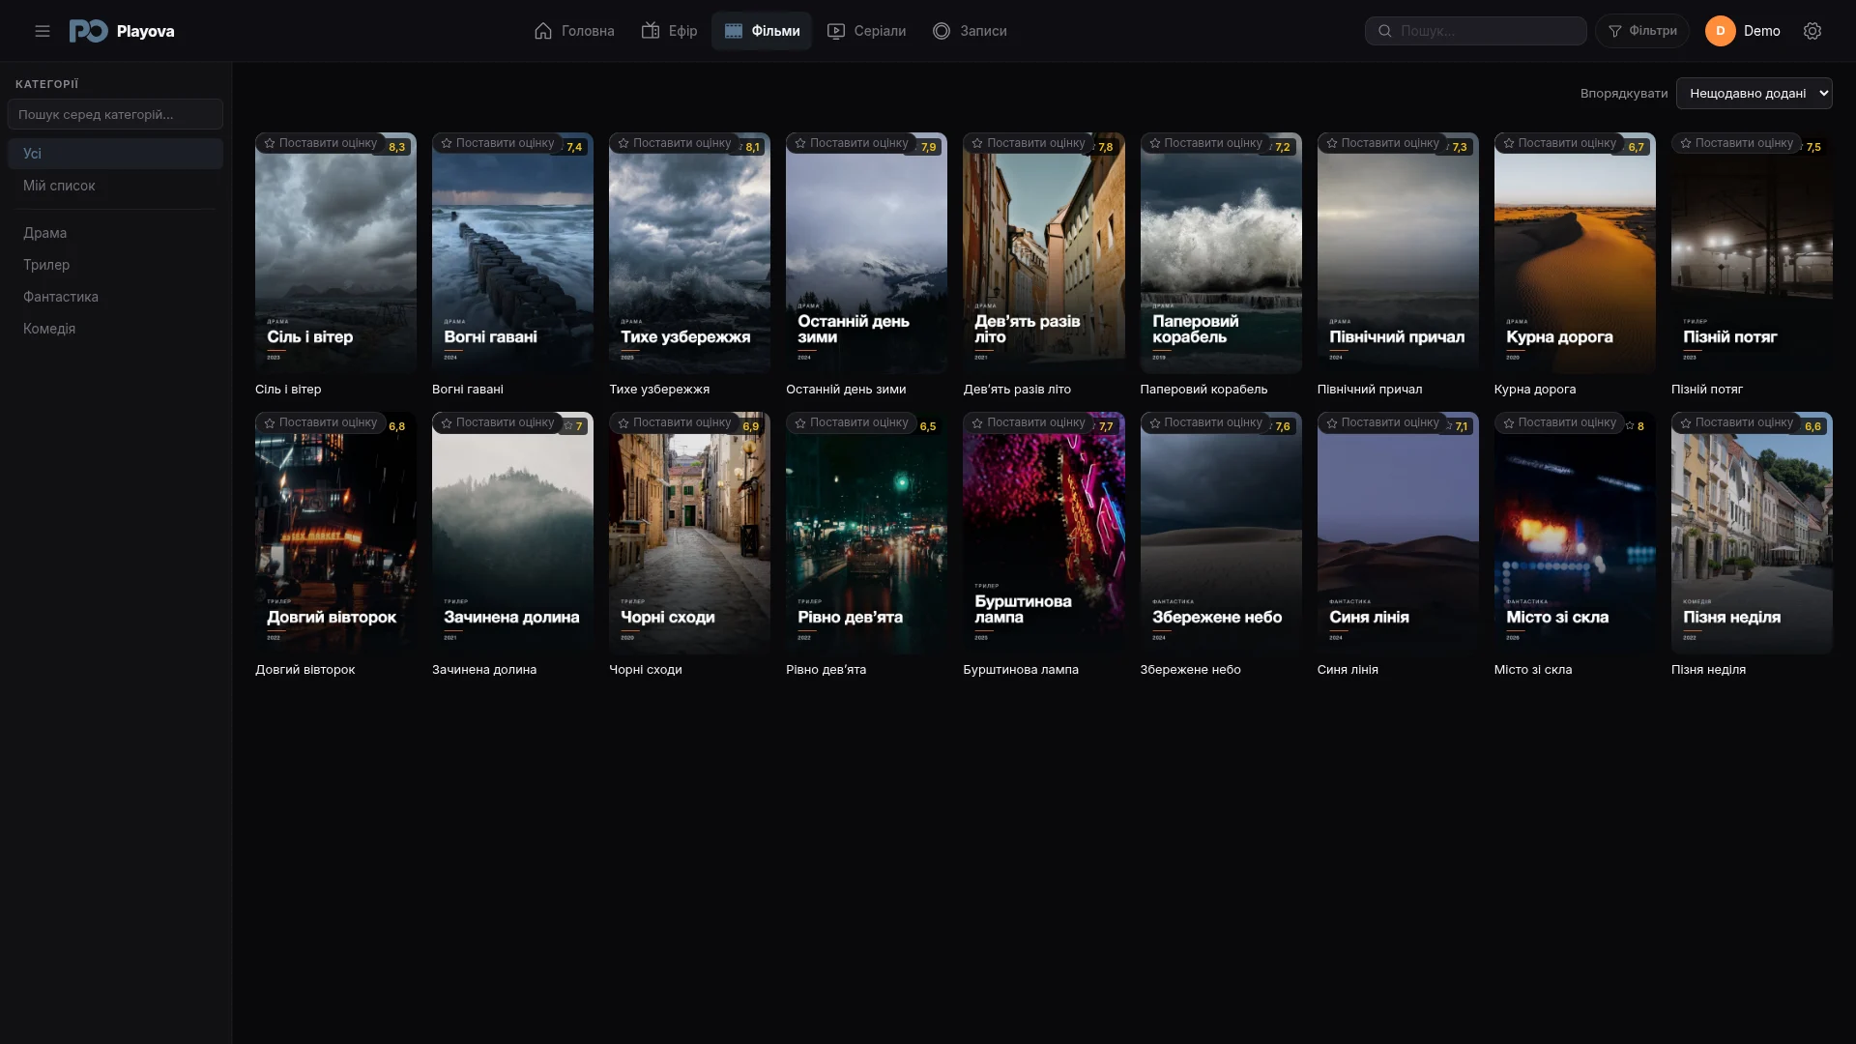This screenshot has height=1044, width=1856.
Task: Open the Серіали tab
Action: [866, 31]
